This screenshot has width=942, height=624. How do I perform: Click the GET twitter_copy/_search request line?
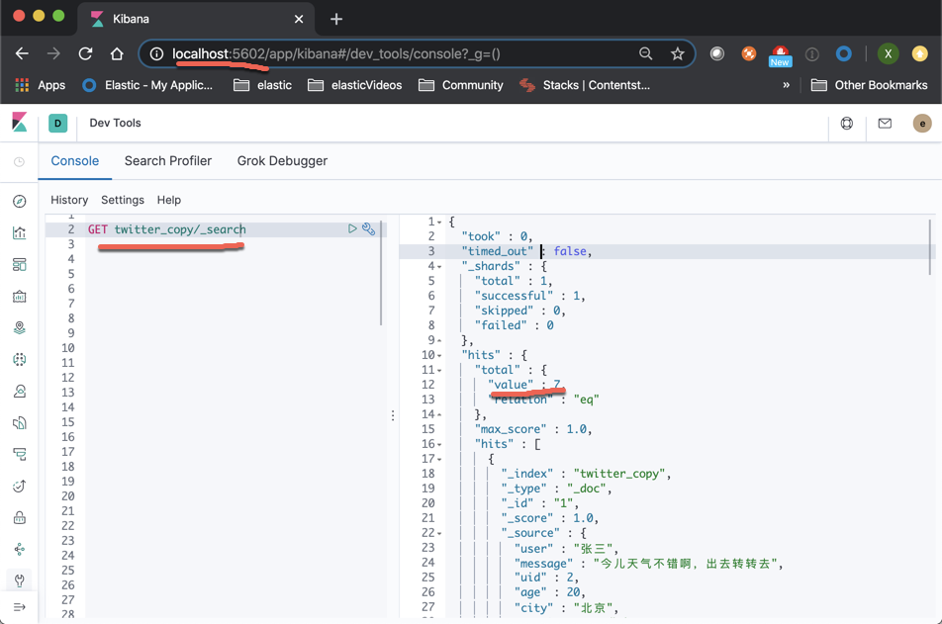[x=167, y=229]
